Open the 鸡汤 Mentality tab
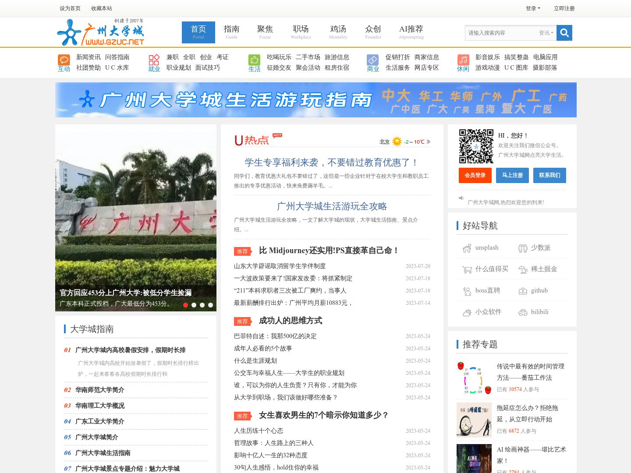631x473 pixels. click(338, 32)
